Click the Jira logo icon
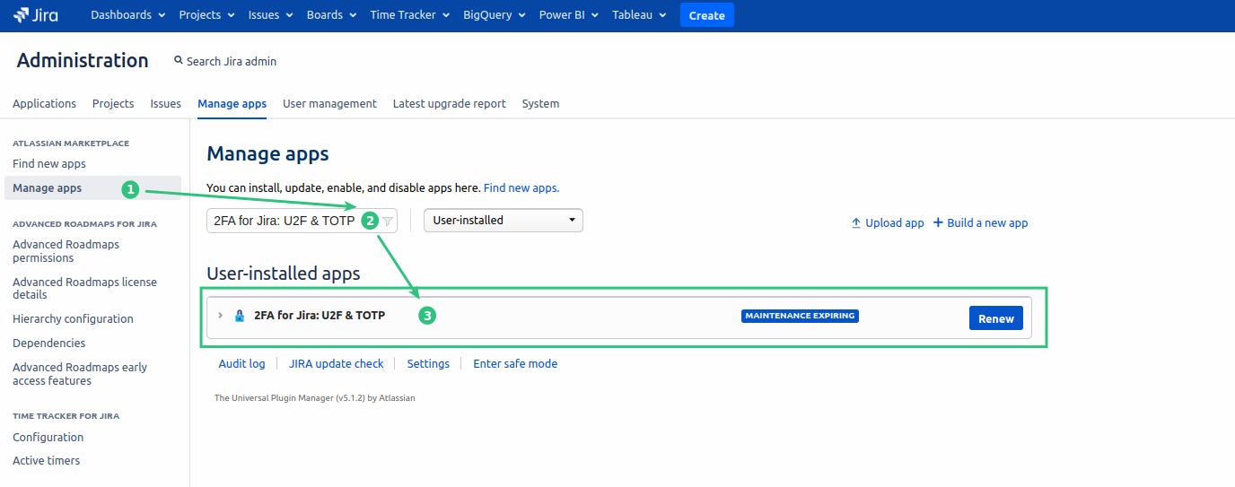The image size is (1235, 487). coord(21,15)
